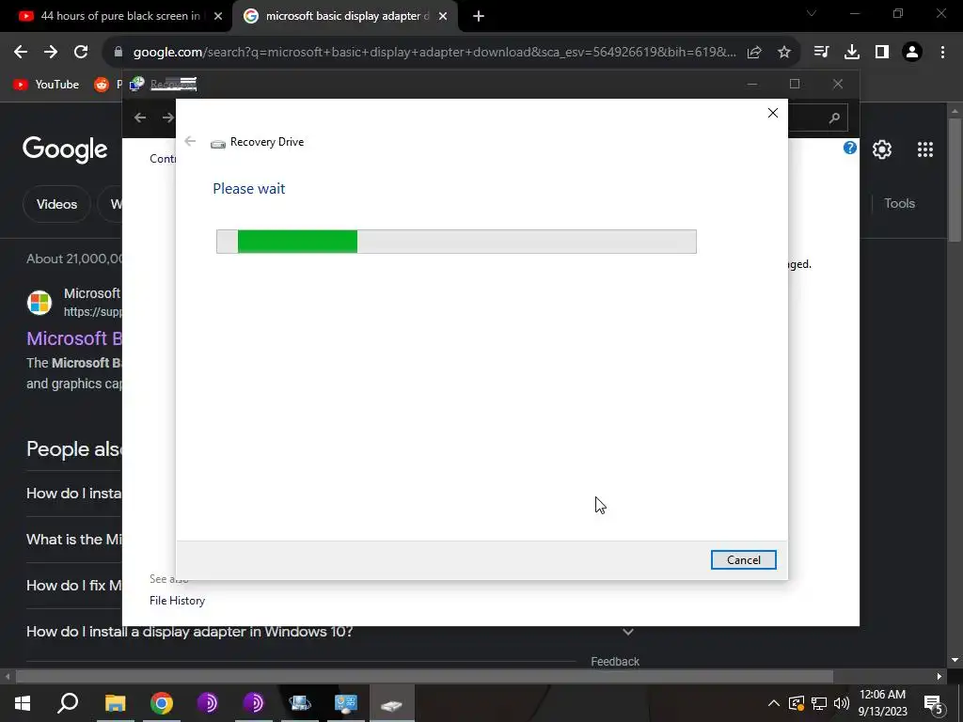This screenshot has height=722, width=963.
Task: Select the Videos search filter
Action: tap(56, 204)
